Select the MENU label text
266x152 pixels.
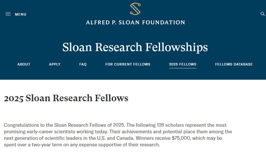coord(20,14)
